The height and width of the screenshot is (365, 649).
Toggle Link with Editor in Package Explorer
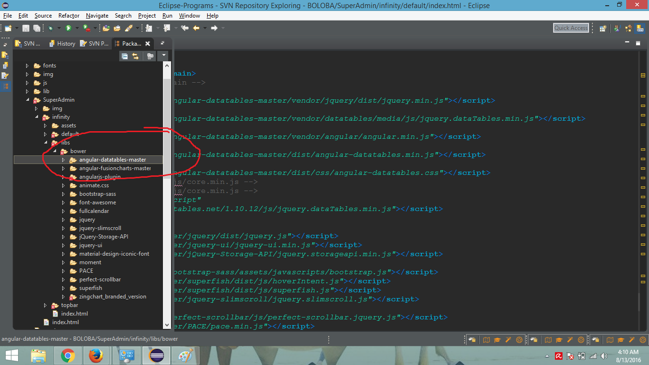coord(136,56)
